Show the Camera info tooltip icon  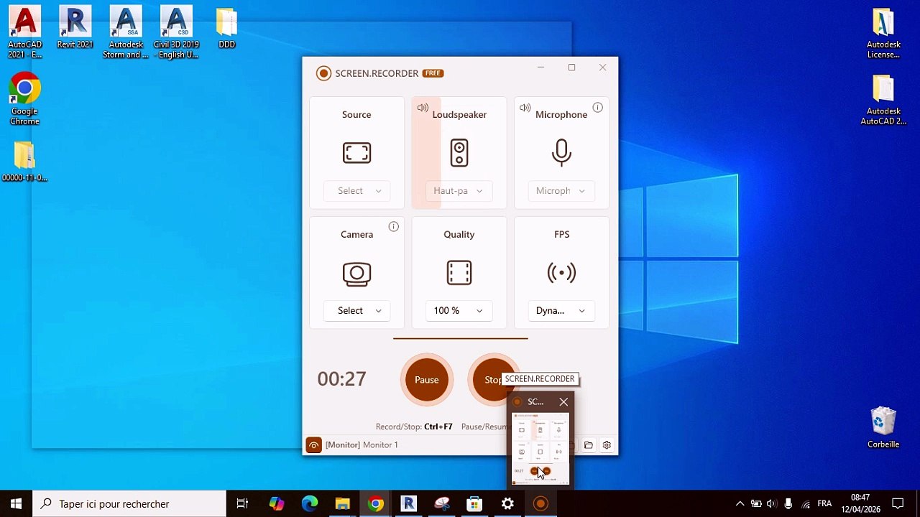(x=393, y=227)
